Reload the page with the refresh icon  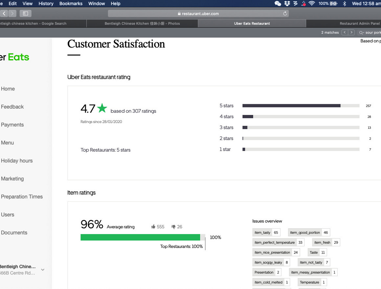[285, 13]
